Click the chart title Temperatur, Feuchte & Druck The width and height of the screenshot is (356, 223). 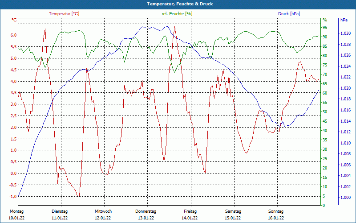point(180,4)
